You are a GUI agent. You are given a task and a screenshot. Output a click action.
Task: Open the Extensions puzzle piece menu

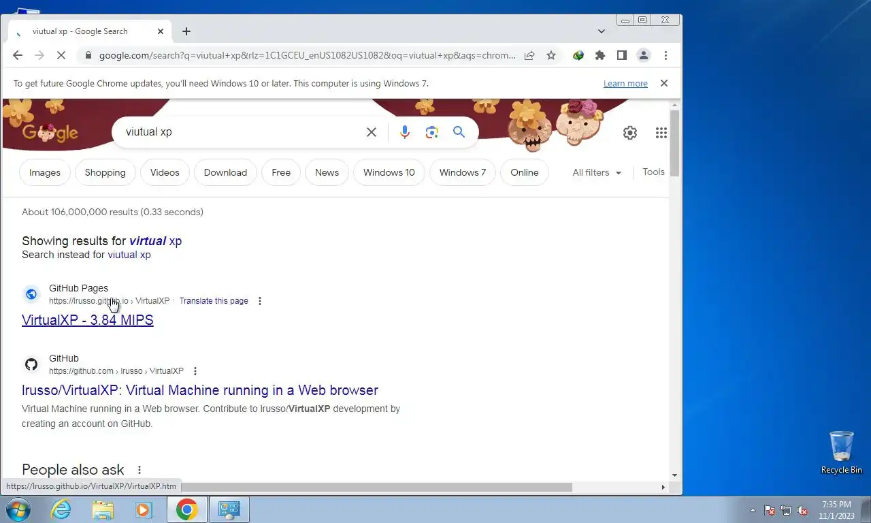tap(600, 56)
